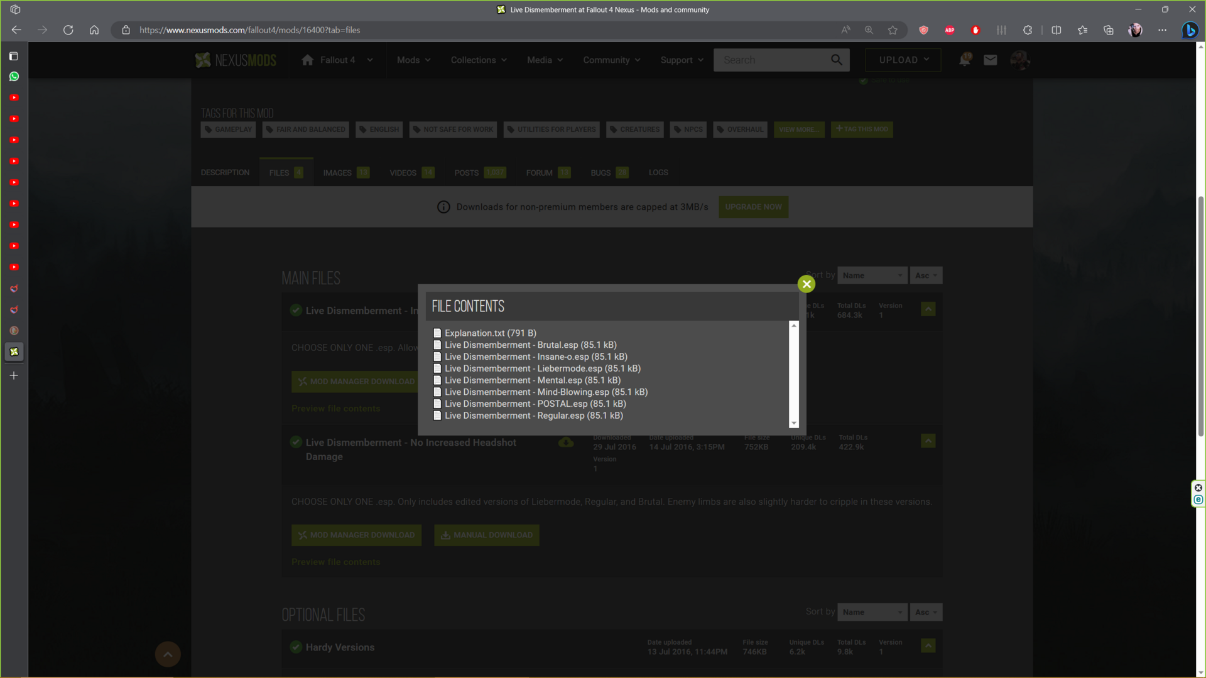Open the Collections dropdown menu
The height and width of the screenshot is (678, 1206).
click(479, 60)
